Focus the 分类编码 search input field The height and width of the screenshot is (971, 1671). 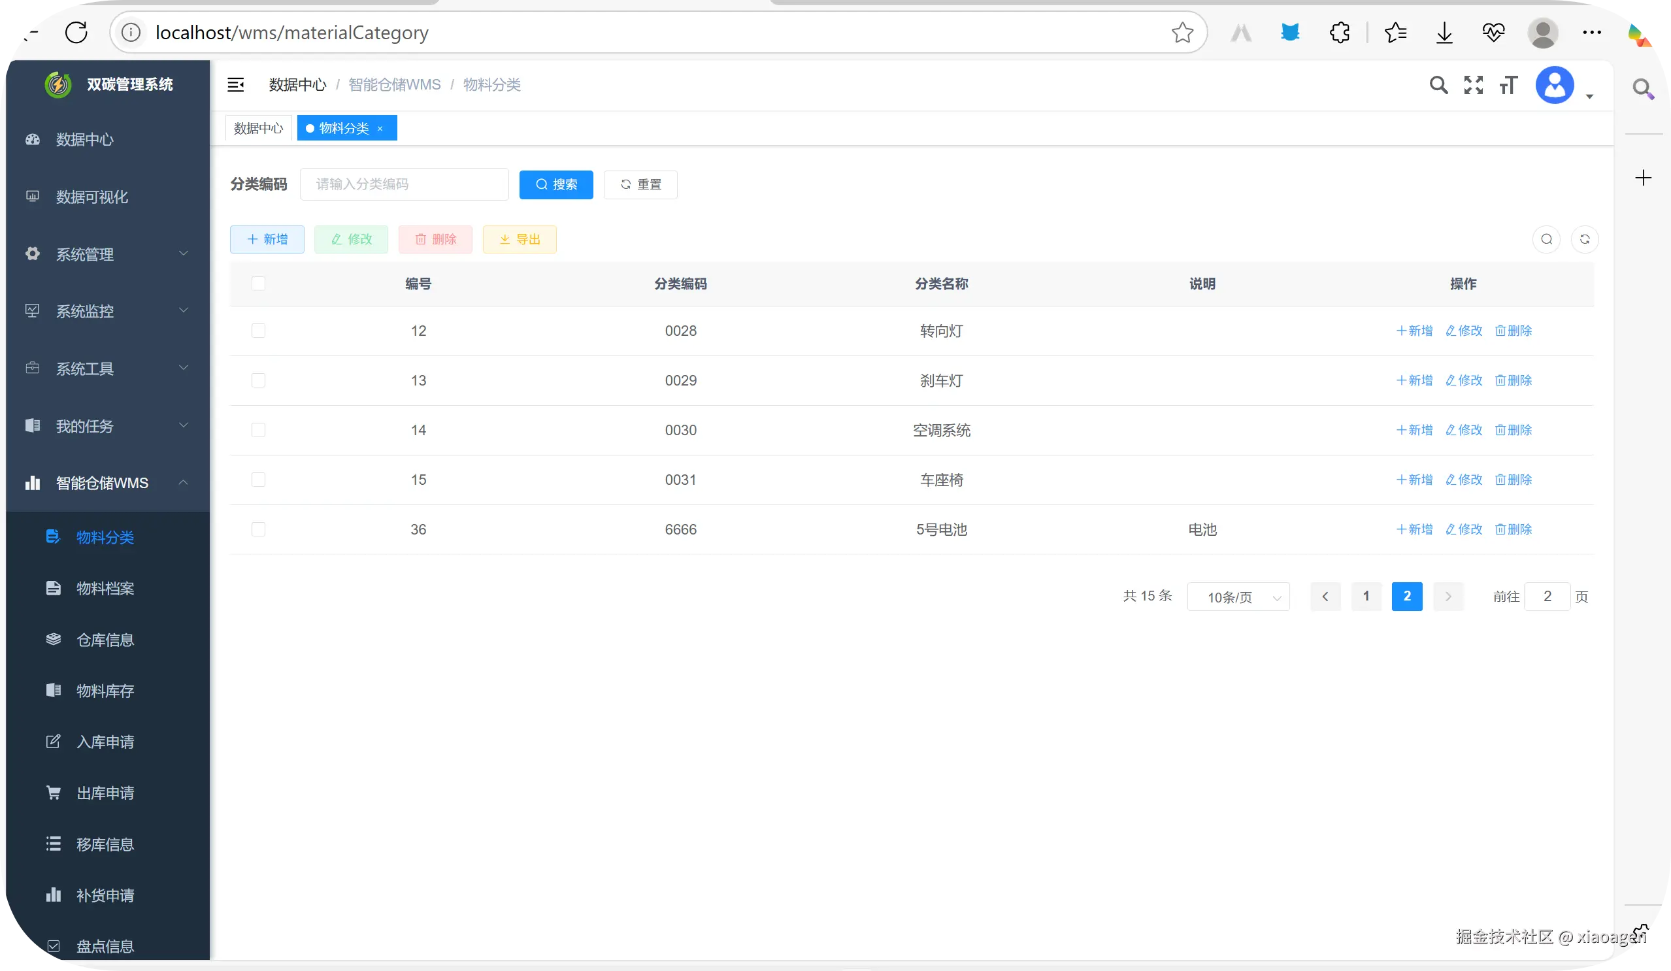pos(404,184)
